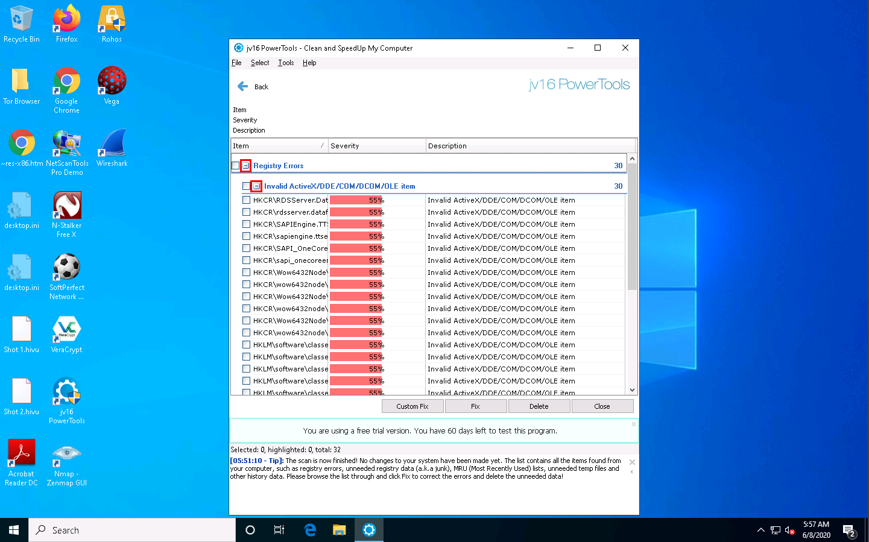This screenshot has height=542, width=869.
Task: Open the Select menu
Action: coord(260,63)
